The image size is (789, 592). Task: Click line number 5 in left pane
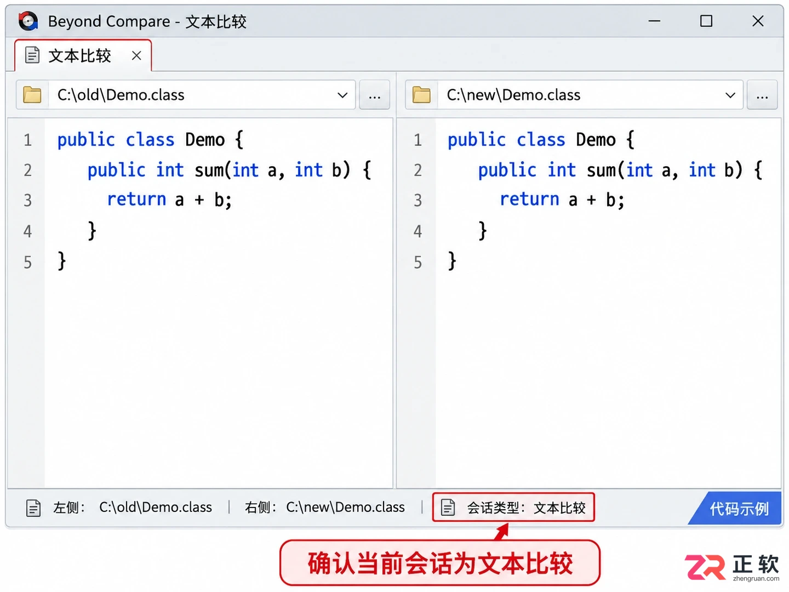coord(27,262)
